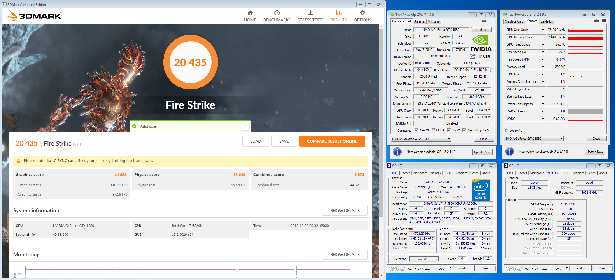Click left GPU-Z title bar icon

click(x=392, y=15)
